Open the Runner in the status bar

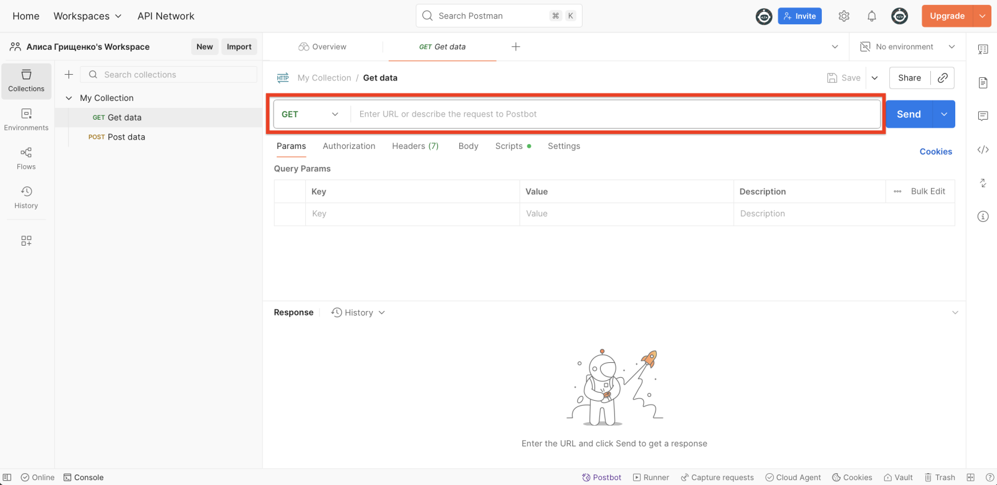point(651,478)
